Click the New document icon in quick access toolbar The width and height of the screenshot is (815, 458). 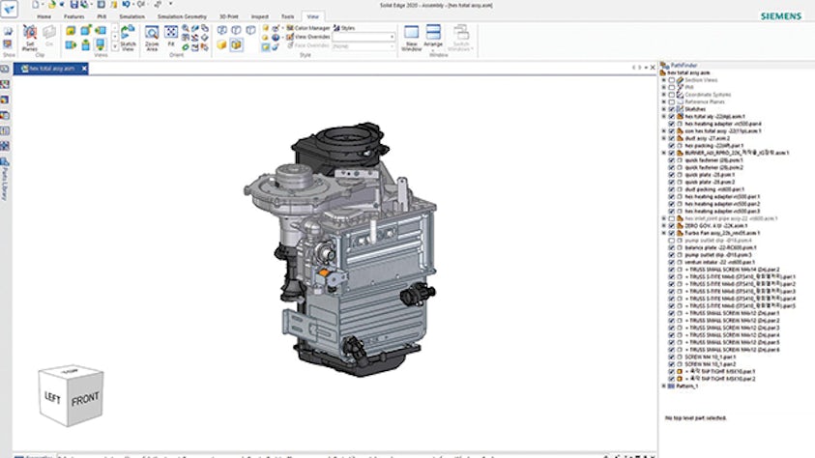click(x=36, y=5)
